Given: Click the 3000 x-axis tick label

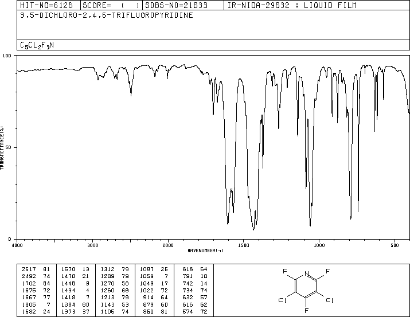Looking at the screenshot, I should coord(92,245).
